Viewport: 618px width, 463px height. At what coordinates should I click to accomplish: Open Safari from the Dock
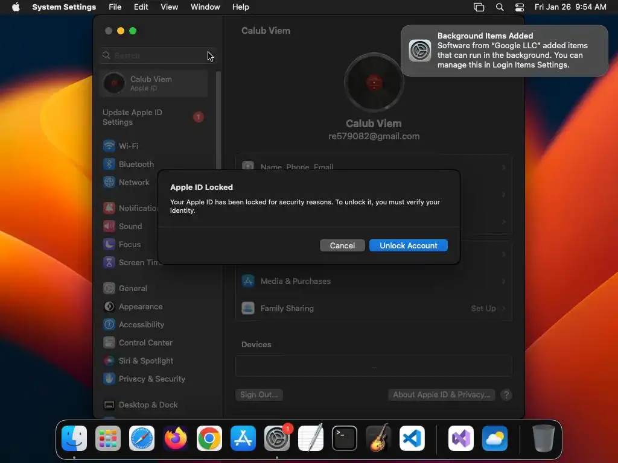[x=142, y=438]
